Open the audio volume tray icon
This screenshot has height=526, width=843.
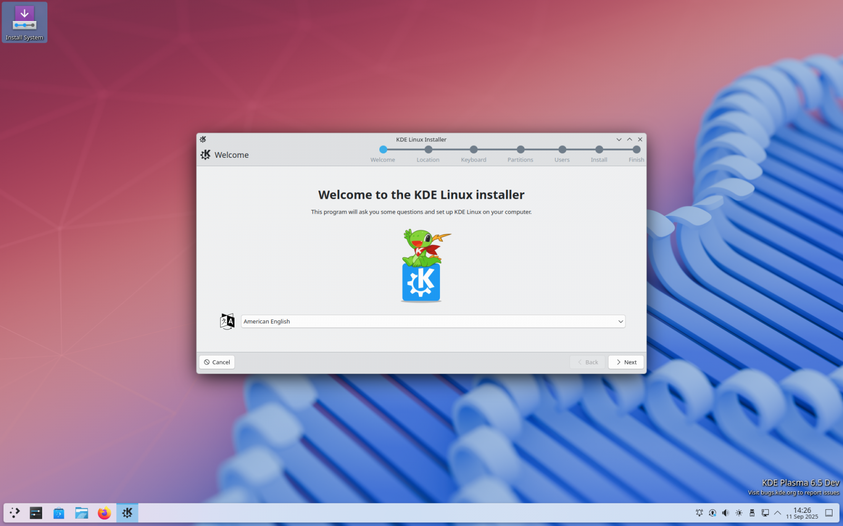point(726,513)
